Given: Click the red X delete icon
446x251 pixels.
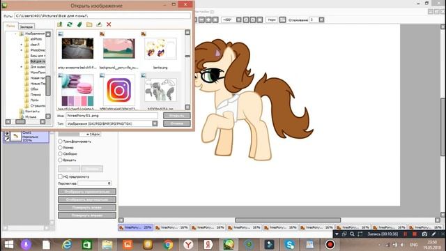Looking at the screenshot, I should pyautogui.click(x=109, y=24).
